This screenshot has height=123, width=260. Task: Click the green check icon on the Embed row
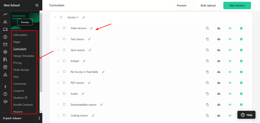pyautogui.click(x=241, y=61)
